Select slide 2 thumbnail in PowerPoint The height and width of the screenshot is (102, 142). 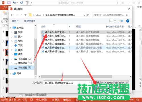point(7,43)
